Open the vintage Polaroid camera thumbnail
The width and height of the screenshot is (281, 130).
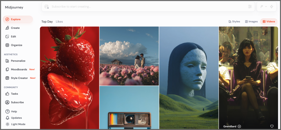(x=129, y=108)
